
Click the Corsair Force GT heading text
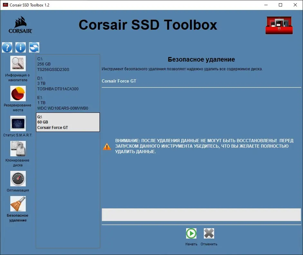coord(119,81)
